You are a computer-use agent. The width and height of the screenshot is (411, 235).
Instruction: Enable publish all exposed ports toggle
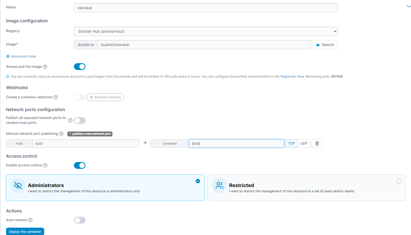point(80,120)
